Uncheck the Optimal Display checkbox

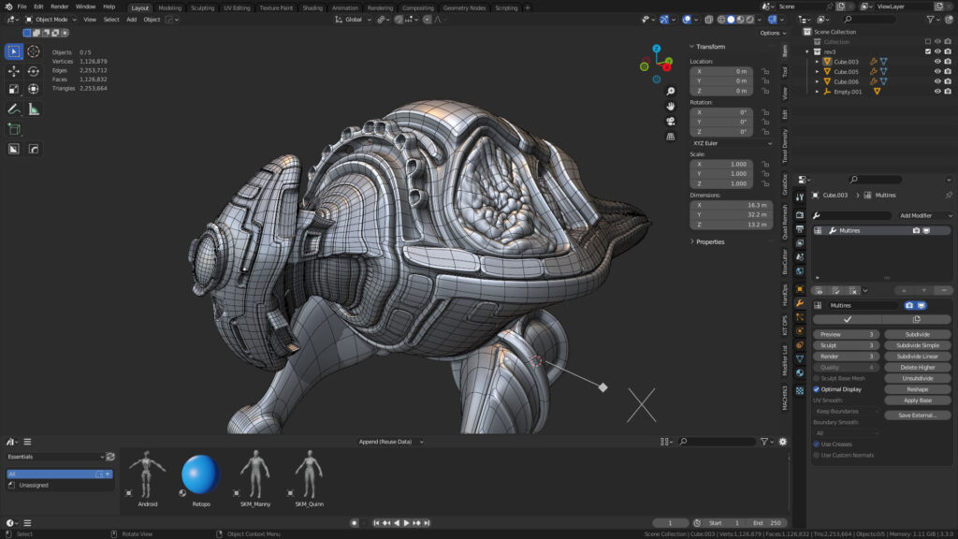click(x=817, y=389)
